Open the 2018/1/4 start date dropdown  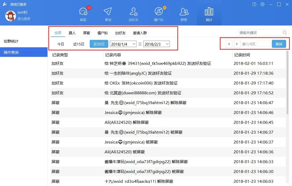[x=123, y=44]
